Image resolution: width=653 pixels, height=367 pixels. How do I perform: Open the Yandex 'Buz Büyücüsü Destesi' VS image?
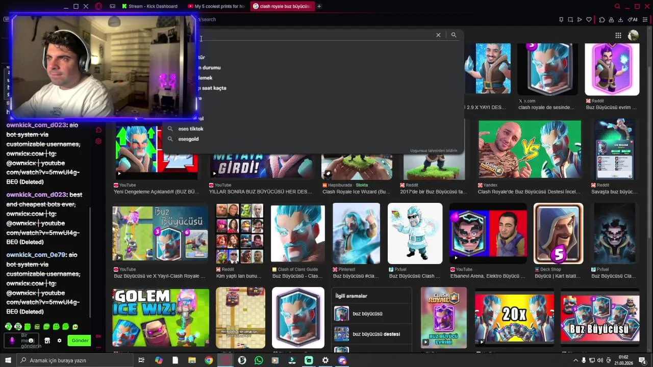tap(529, 149)
